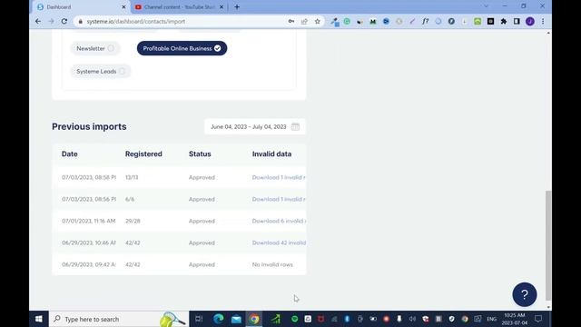Image resolution: width=581 pixels, height=327 pixels.
Task: Download 1 invalid rows for 08:58 import
Action: point(279,178)
